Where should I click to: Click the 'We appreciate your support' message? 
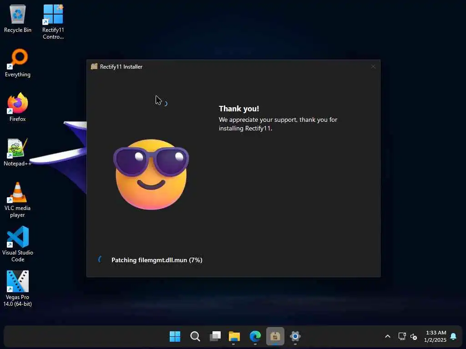278,124
